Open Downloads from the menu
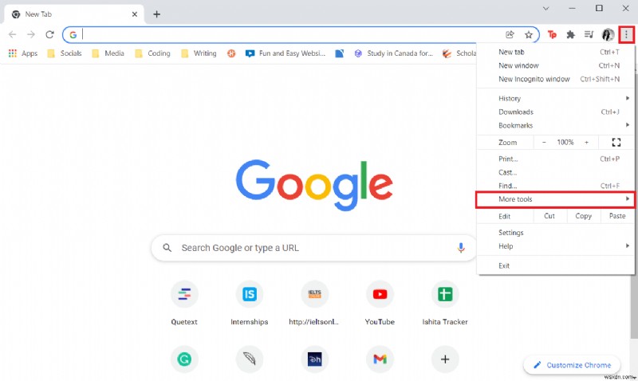The width and height of the screenshot is (638, 381). click(555, 112)
